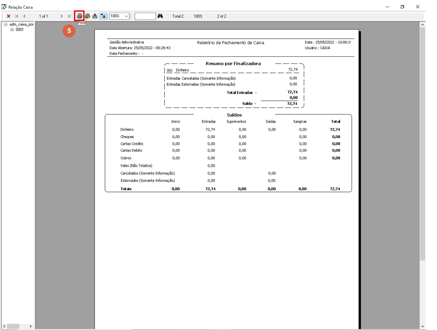437x330 pixels.
Task: Toggle the group tree panel icon
Action: (103, 16)
